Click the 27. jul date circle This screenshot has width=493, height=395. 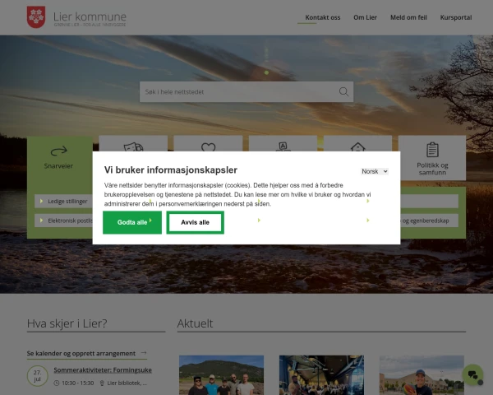(x=38, y=376)
